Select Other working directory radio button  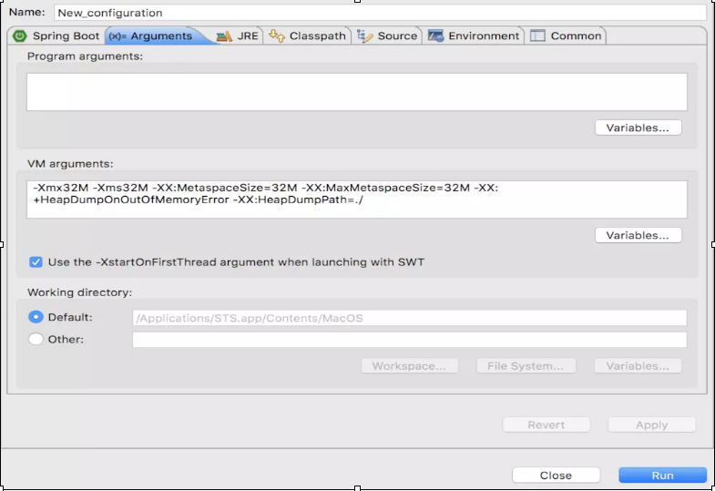(x=36, y=339)
